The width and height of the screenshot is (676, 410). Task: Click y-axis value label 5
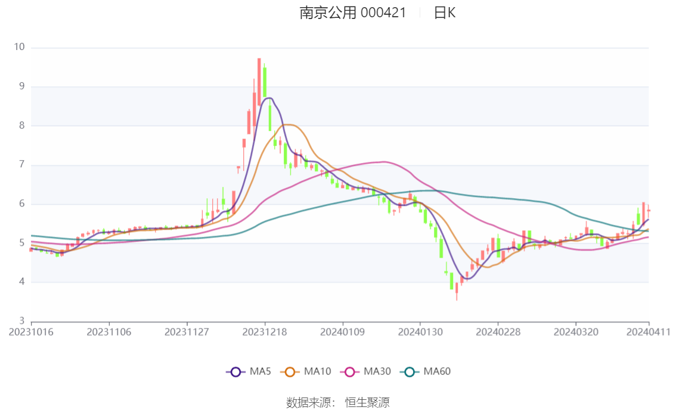22,243
